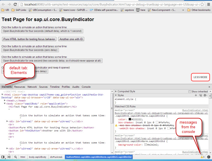Switch to Sources devtools tab

tap(44, 87)
